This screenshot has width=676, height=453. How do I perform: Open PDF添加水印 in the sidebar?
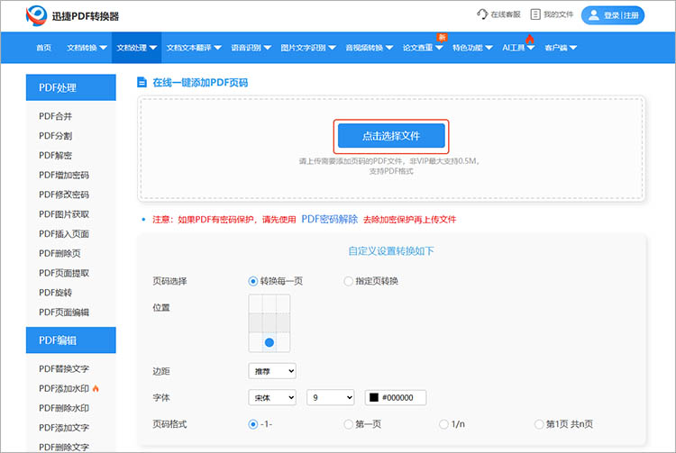(x=64, y=388)
